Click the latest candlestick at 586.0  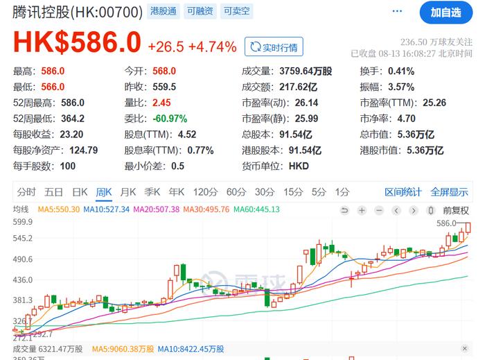(468, 228)
